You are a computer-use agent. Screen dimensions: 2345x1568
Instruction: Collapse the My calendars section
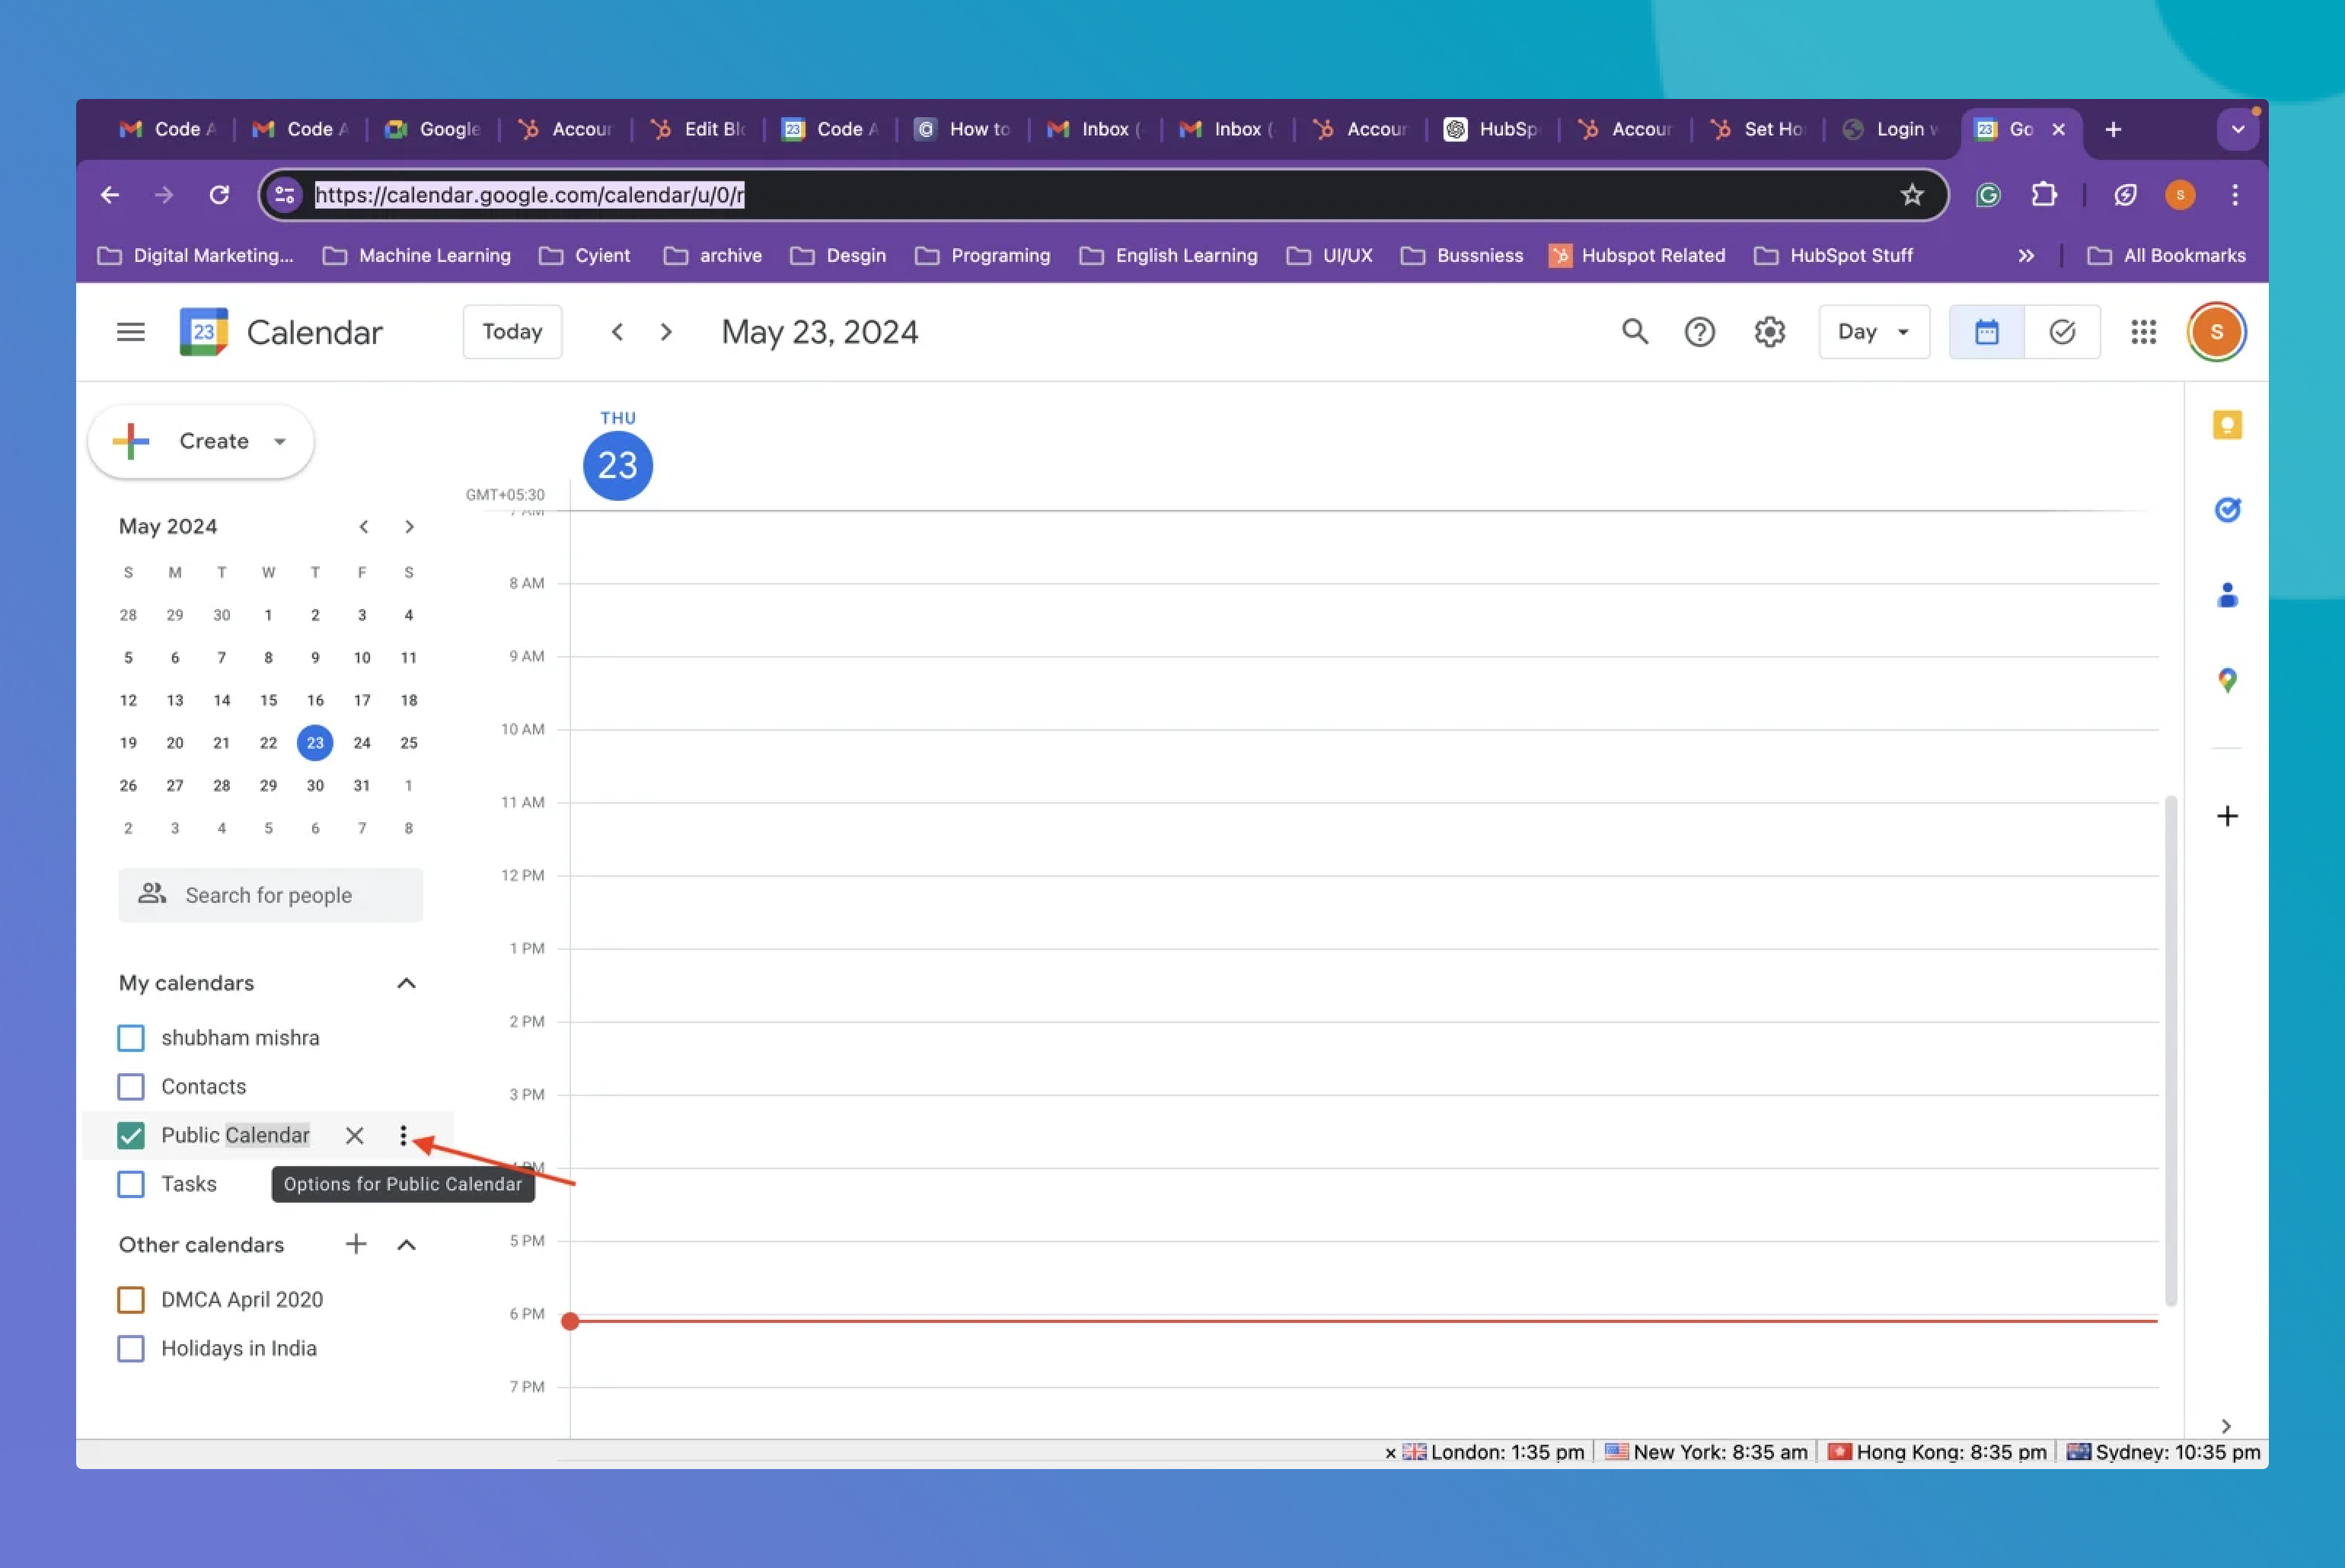pyautogui.click(x=406, y=983)
